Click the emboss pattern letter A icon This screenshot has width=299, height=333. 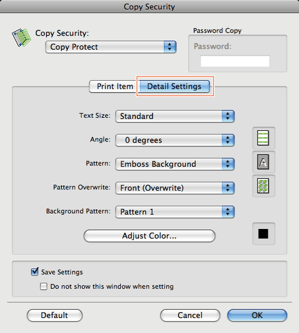click(263, 162)
